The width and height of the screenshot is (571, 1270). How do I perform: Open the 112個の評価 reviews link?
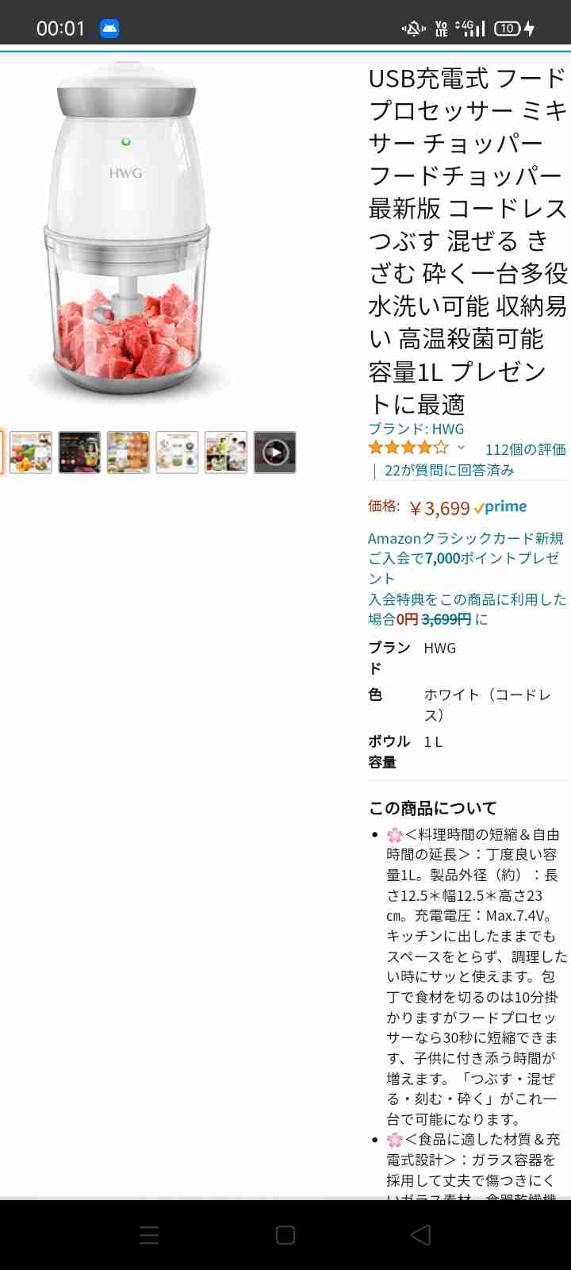525,449
